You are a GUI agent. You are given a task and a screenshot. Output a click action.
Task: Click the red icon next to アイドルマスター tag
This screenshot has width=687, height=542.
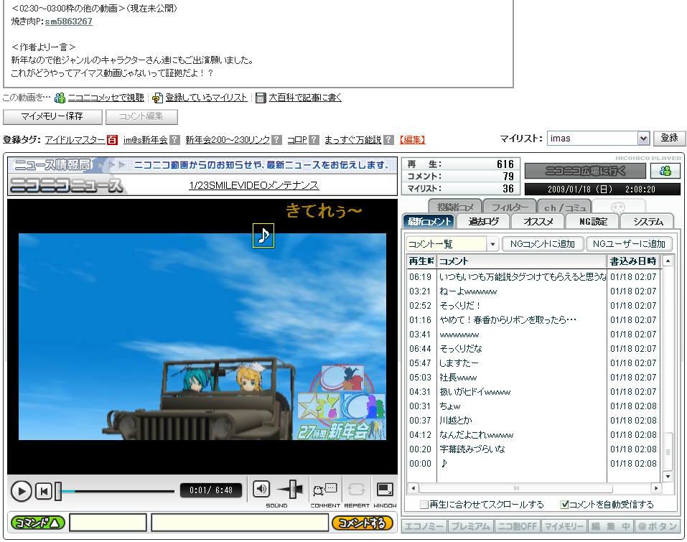click(113, 140)
